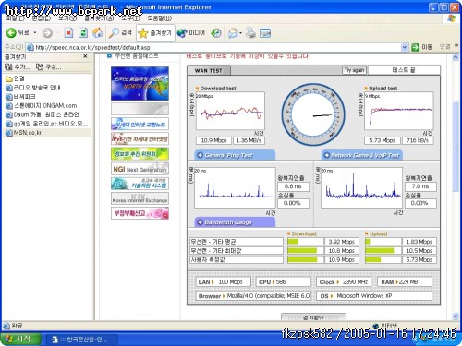Open the 즐겨찾기 (Favorites) menu
This screenshot has width=462, height=346.
(x=99, y=18)
